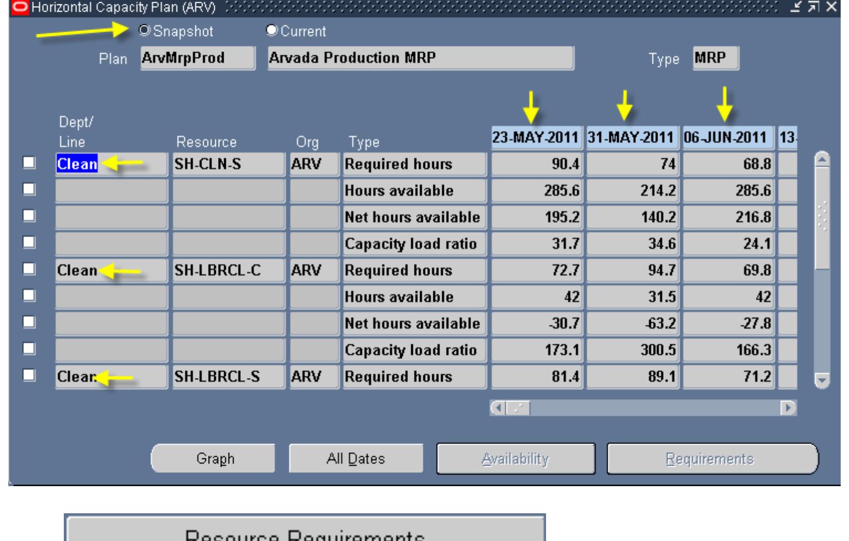Click the SH-LBRCL-C resource cell
Screen dimensions: 849x541
coord(228,270)
